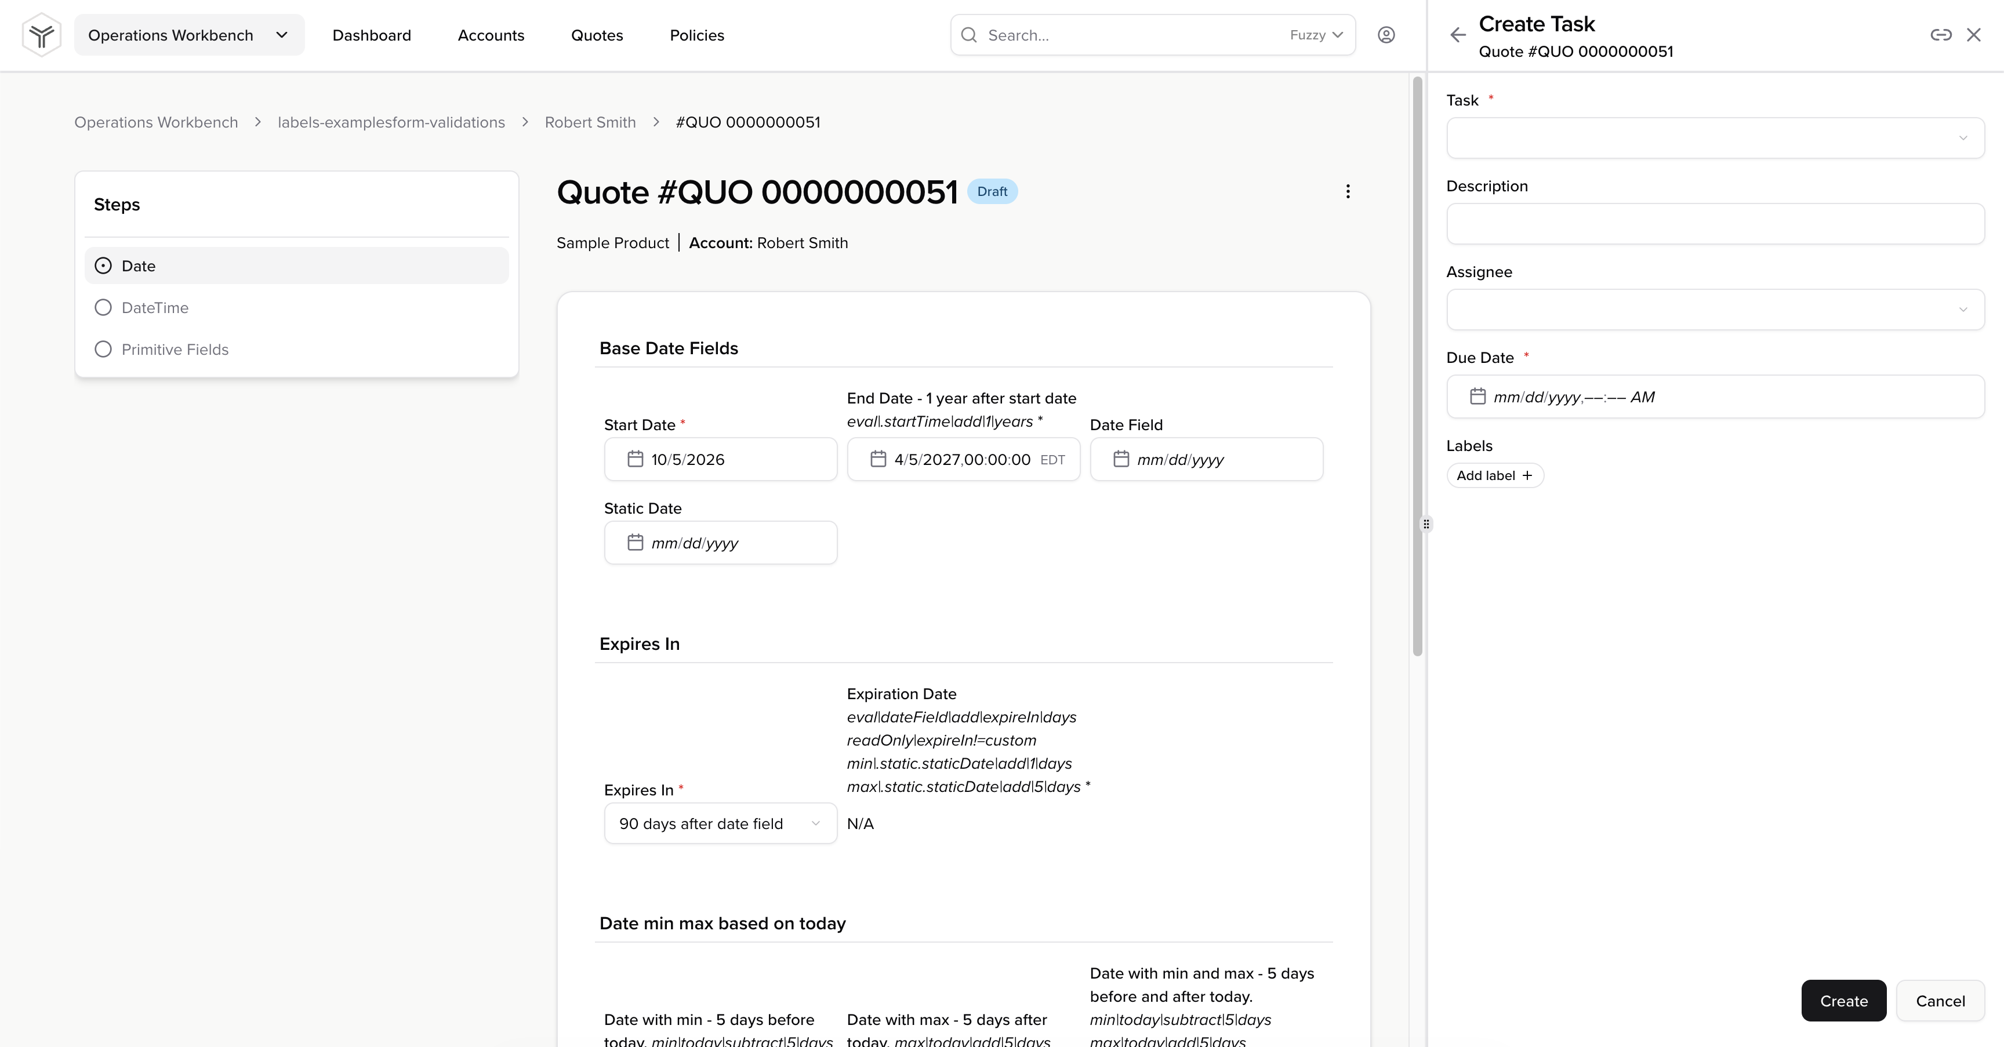Open Operations Workbench breadcrumb link
2004x1047 pixels.
point(157,122)
